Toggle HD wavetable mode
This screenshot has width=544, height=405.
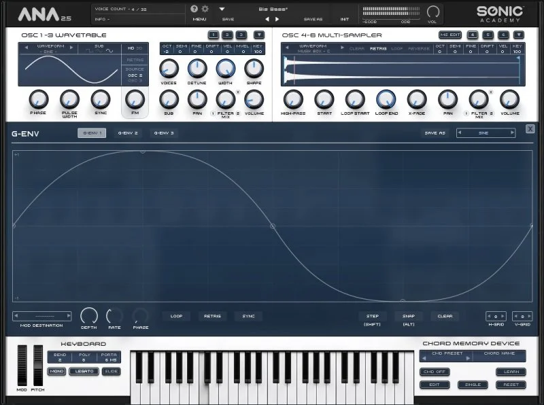pyautogui.click(x=131, y=48)
